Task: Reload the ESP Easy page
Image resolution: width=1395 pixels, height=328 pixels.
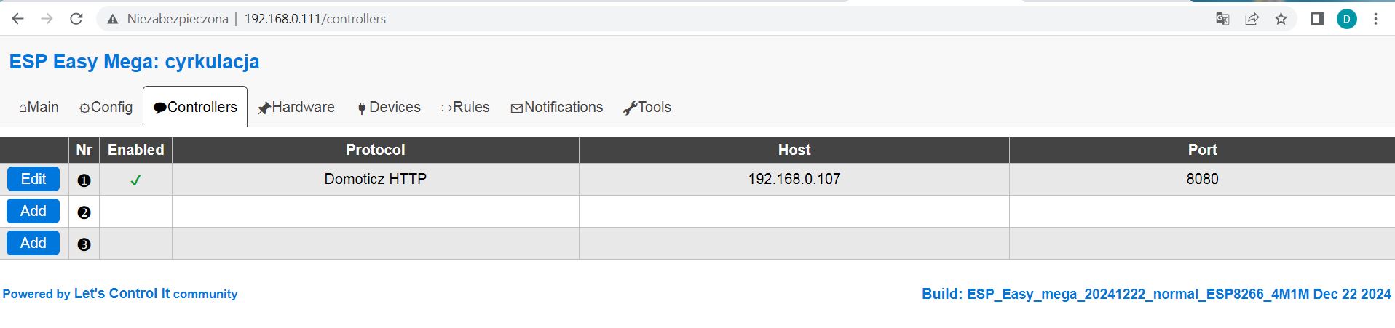Action: (76, 19)
